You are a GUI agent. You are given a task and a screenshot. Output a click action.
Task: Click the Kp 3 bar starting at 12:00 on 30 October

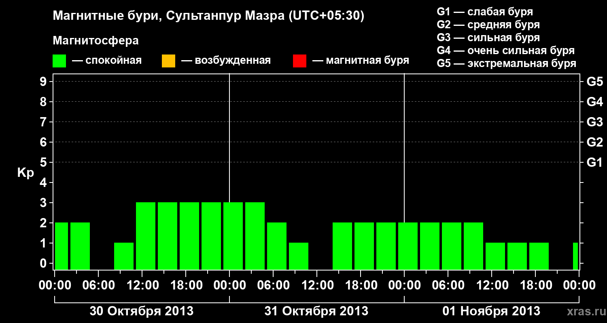[146, 236]
